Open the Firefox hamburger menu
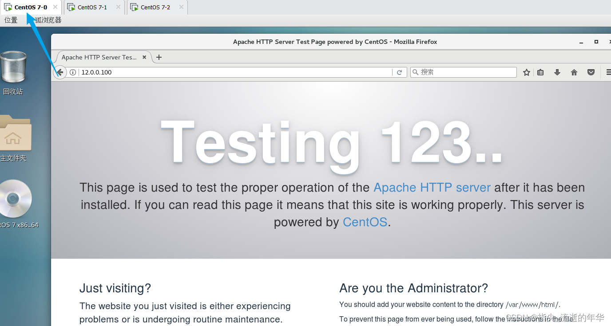The width and height of the screenshot is (611, 326). [x=608, y=72]
